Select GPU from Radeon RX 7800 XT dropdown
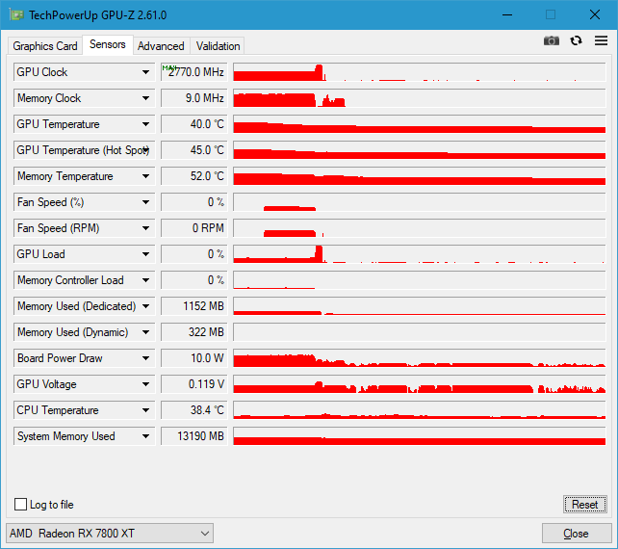618x549 pixels. pyautogui.click(x=110, y=534)
